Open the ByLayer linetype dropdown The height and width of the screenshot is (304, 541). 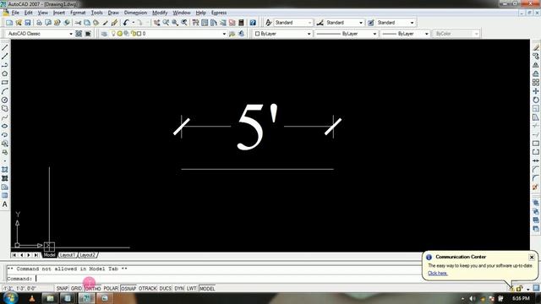374,34
